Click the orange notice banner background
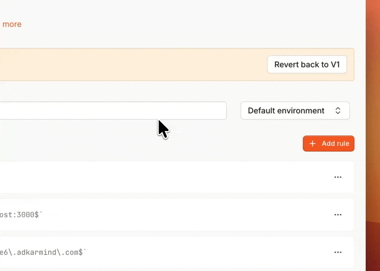380x271 pixels. 132,65
